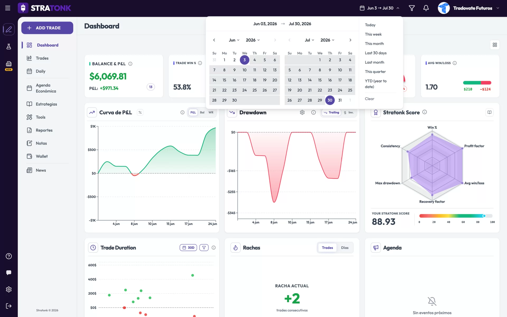The width and height of the screenshot is (507, 317).
Task: Open the notifications bell
Action: click(x=426, y=8)
